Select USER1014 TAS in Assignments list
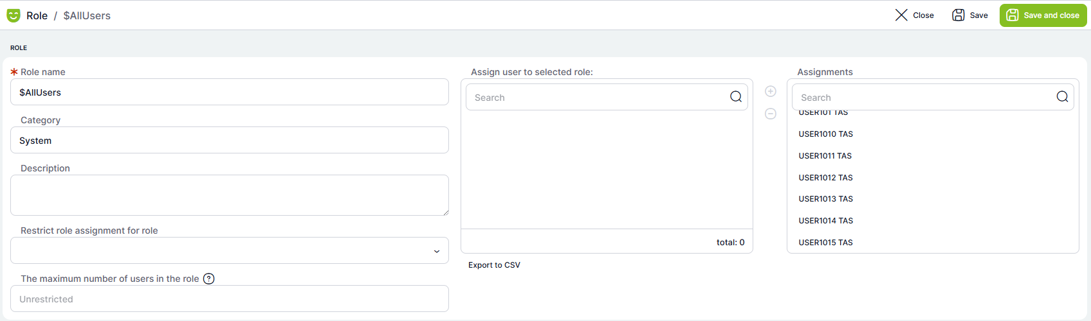1091x321 pixels. (825, 221)
